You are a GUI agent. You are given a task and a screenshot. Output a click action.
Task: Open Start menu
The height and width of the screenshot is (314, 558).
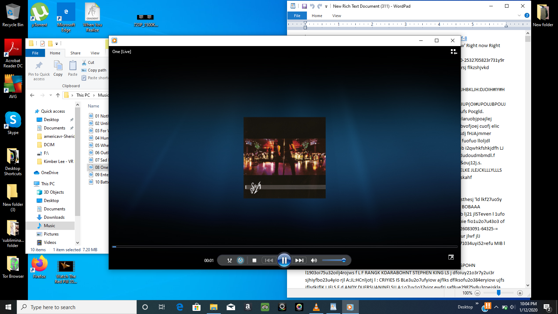click(x=8, y=307)
